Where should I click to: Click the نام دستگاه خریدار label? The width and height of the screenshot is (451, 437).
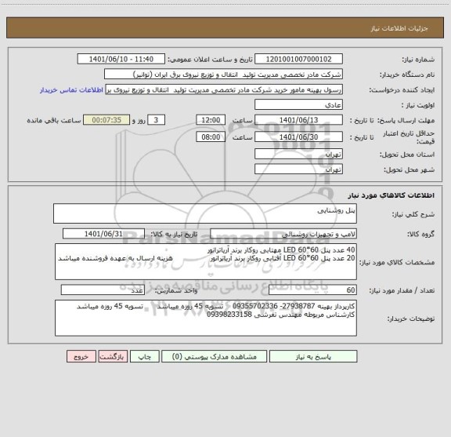(407, 75)
